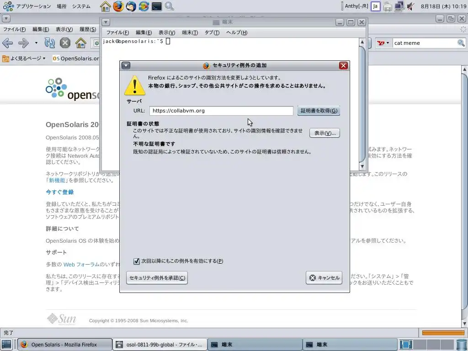Open terminal タブ(T) menu
Screen dimensions: 468x351
(x=212, y=32)
